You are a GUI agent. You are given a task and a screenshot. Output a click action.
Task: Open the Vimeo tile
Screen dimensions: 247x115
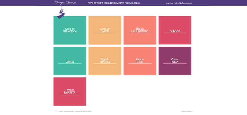tap(70, 61)
